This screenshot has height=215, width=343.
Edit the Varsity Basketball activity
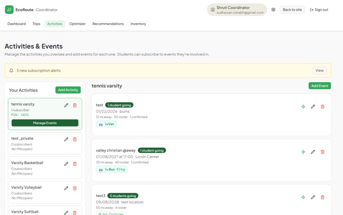[x=66, y=164]
